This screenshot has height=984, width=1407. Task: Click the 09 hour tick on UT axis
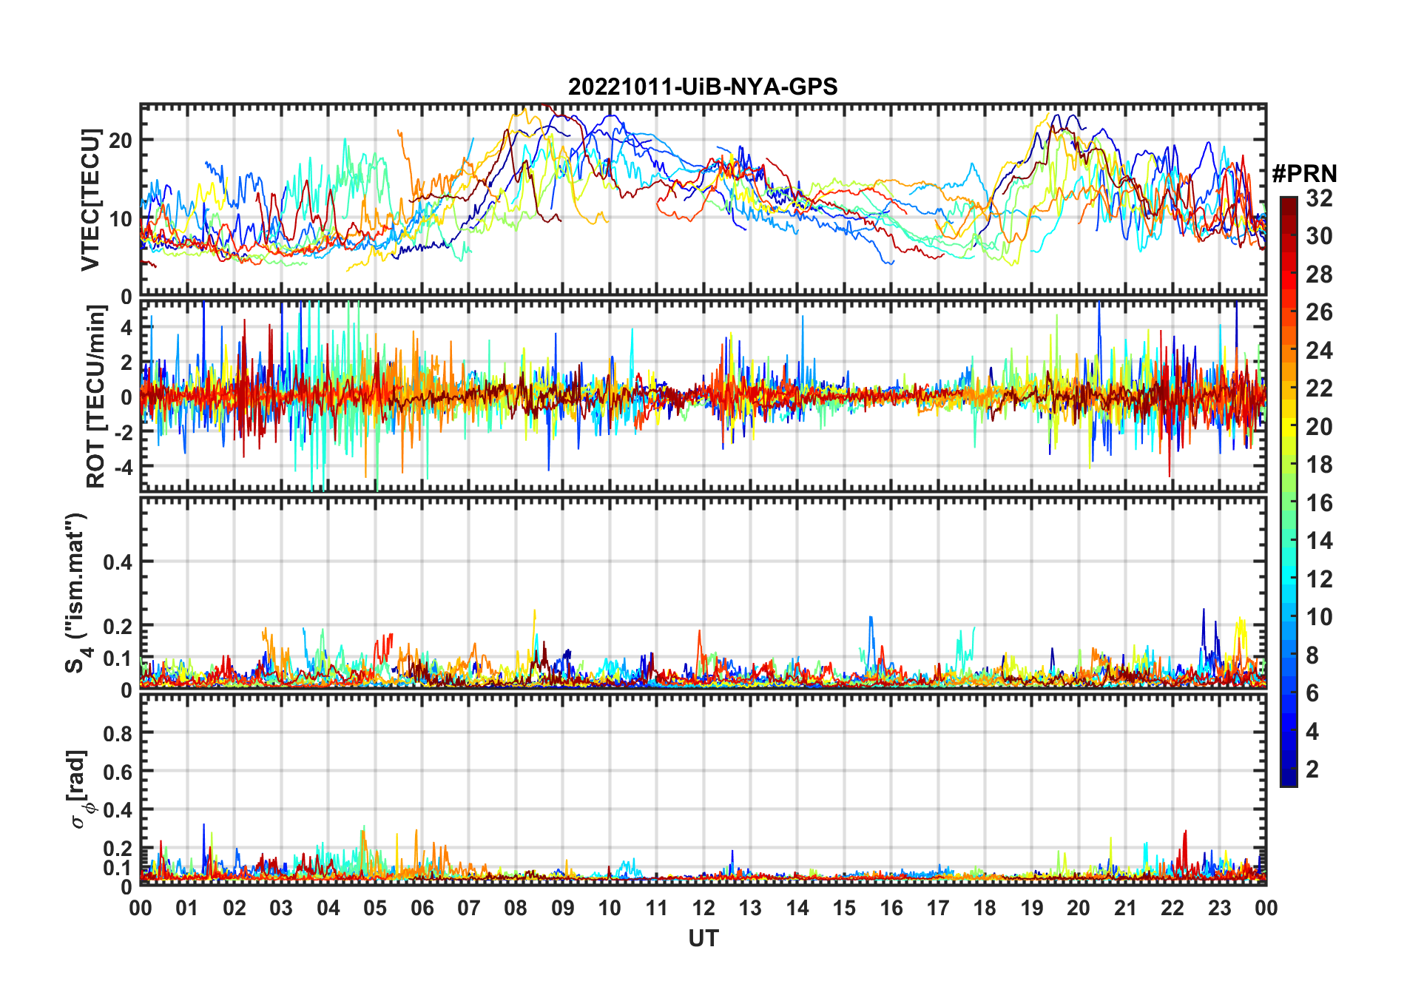563,908
